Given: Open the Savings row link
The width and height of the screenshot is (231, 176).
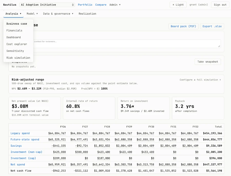Looking at the screenshot, I should (x=16, y=146).
